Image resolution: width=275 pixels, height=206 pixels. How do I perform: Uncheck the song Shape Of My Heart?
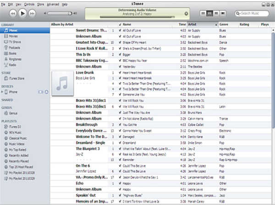[120, 42]
